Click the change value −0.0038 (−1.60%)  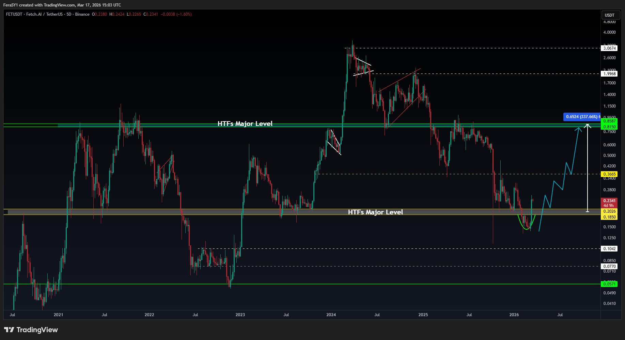point(176,14)
